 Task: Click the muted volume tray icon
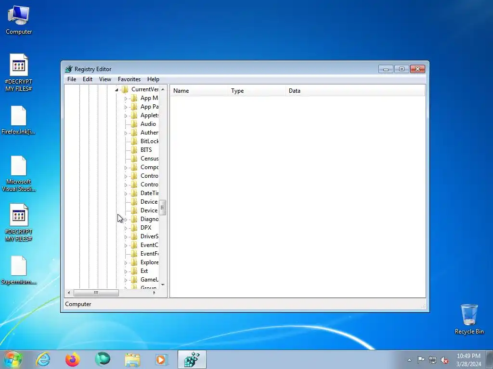[444, 360]
